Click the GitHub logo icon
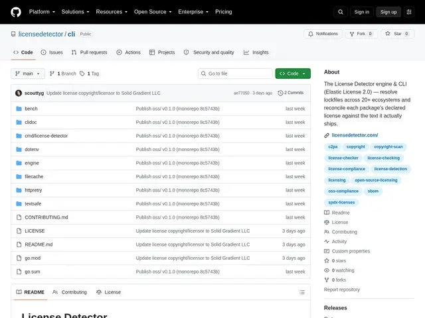 (16, 12)
